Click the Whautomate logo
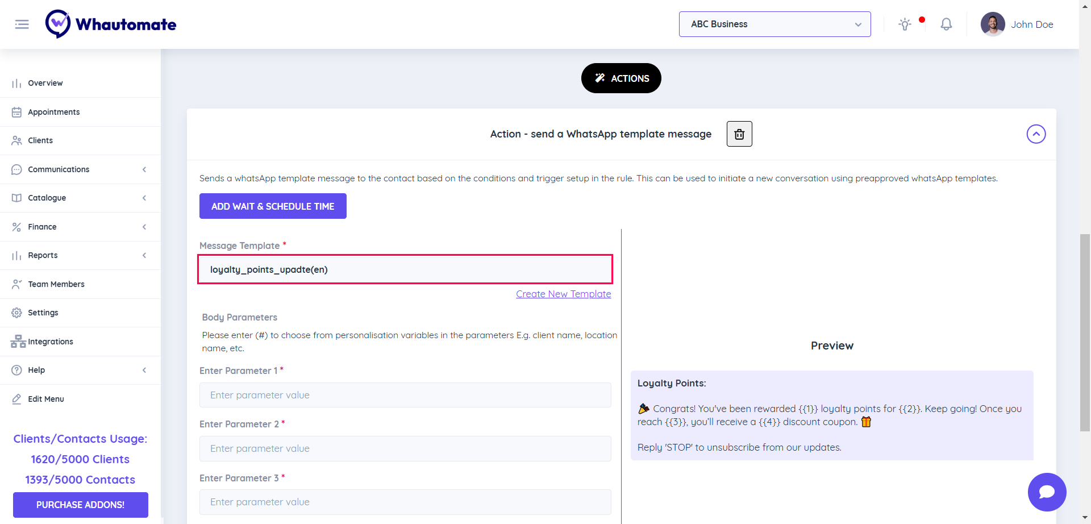Image resolution: width=1091 pixels, height=524 pixels. [111, 24]
